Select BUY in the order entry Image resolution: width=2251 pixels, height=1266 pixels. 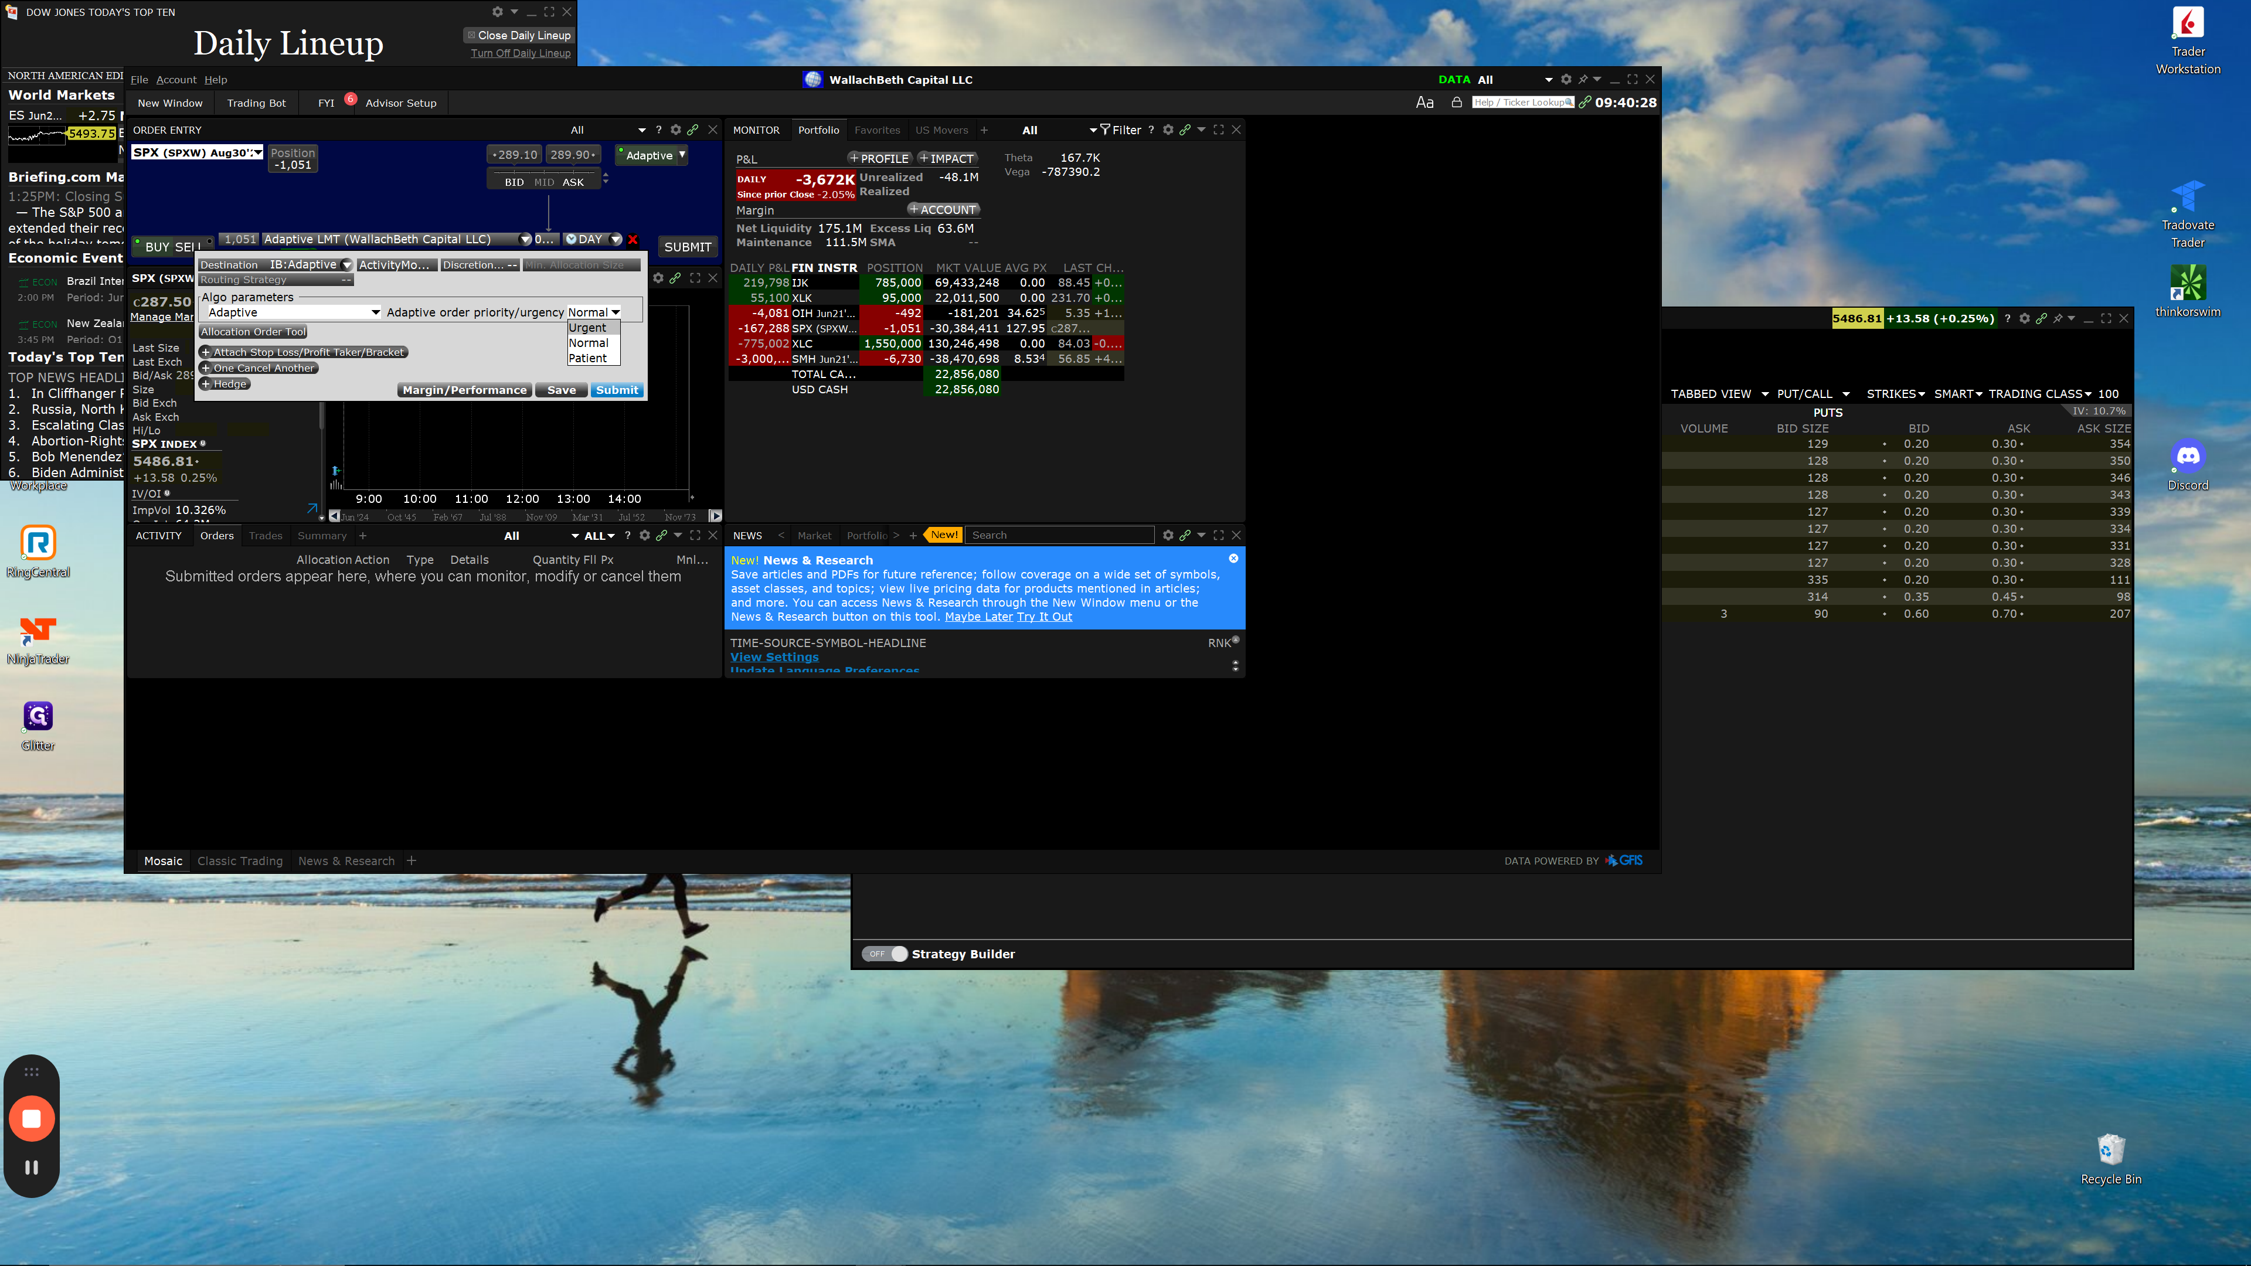pyautogui.click(x=157, y=247)
